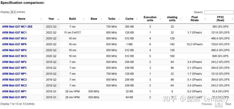Click the Year column sort arrow
The height and width of the screenshot is (109, 234).
tap(58, 19)
